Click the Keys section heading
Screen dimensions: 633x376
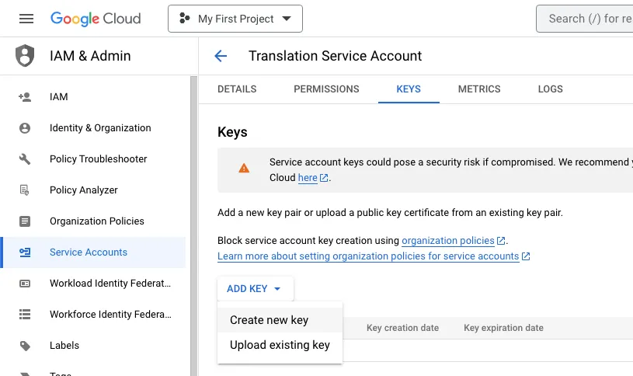[x=232, y=132]
